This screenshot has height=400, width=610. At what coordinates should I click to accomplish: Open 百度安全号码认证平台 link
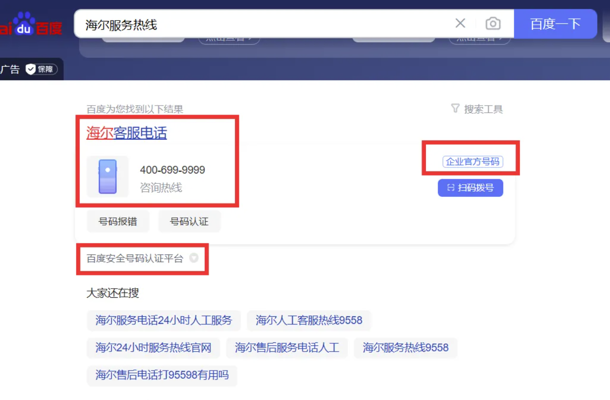pos(135,259)
